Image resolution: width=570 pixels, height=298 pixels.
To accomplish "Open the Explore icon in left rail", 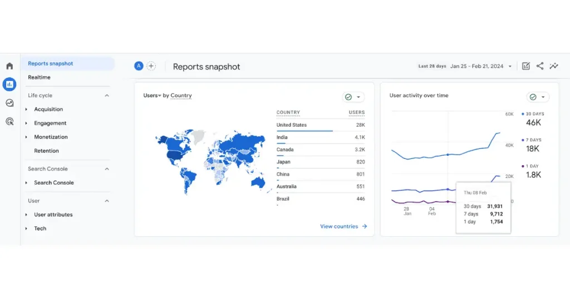I will tap(9, 103).
